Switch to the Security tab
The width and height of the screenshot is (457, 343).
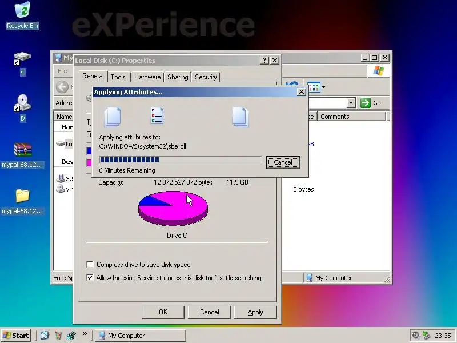pyautogui.click(x=206, y=77)
